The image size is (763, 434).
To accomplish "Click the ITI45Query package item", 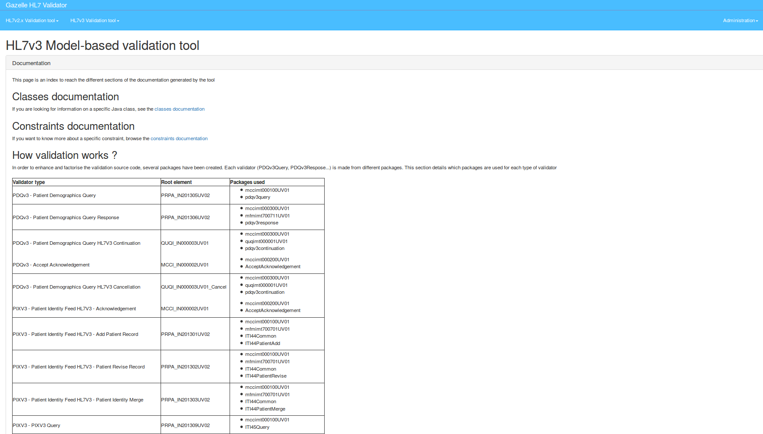I will click(x=257, y=427).
